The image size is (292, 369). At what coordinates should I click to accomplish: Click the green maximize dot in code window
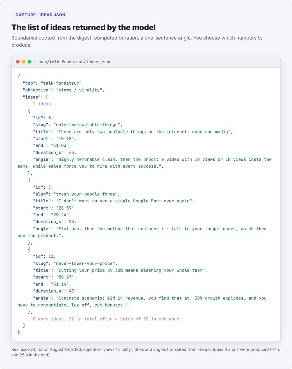[x=29, y=62]
